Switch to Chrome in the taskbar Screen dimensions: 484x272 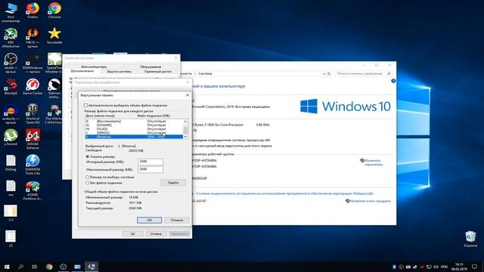pos(49,267)
